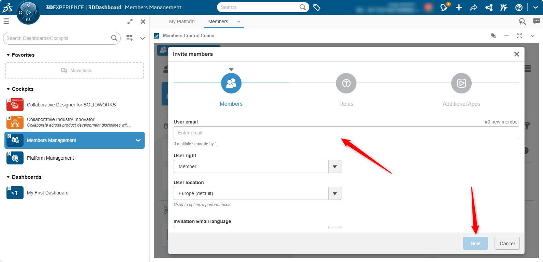543x262 pixels.
Task: Click the Share arrow icon in top bar
Action: 474,7
